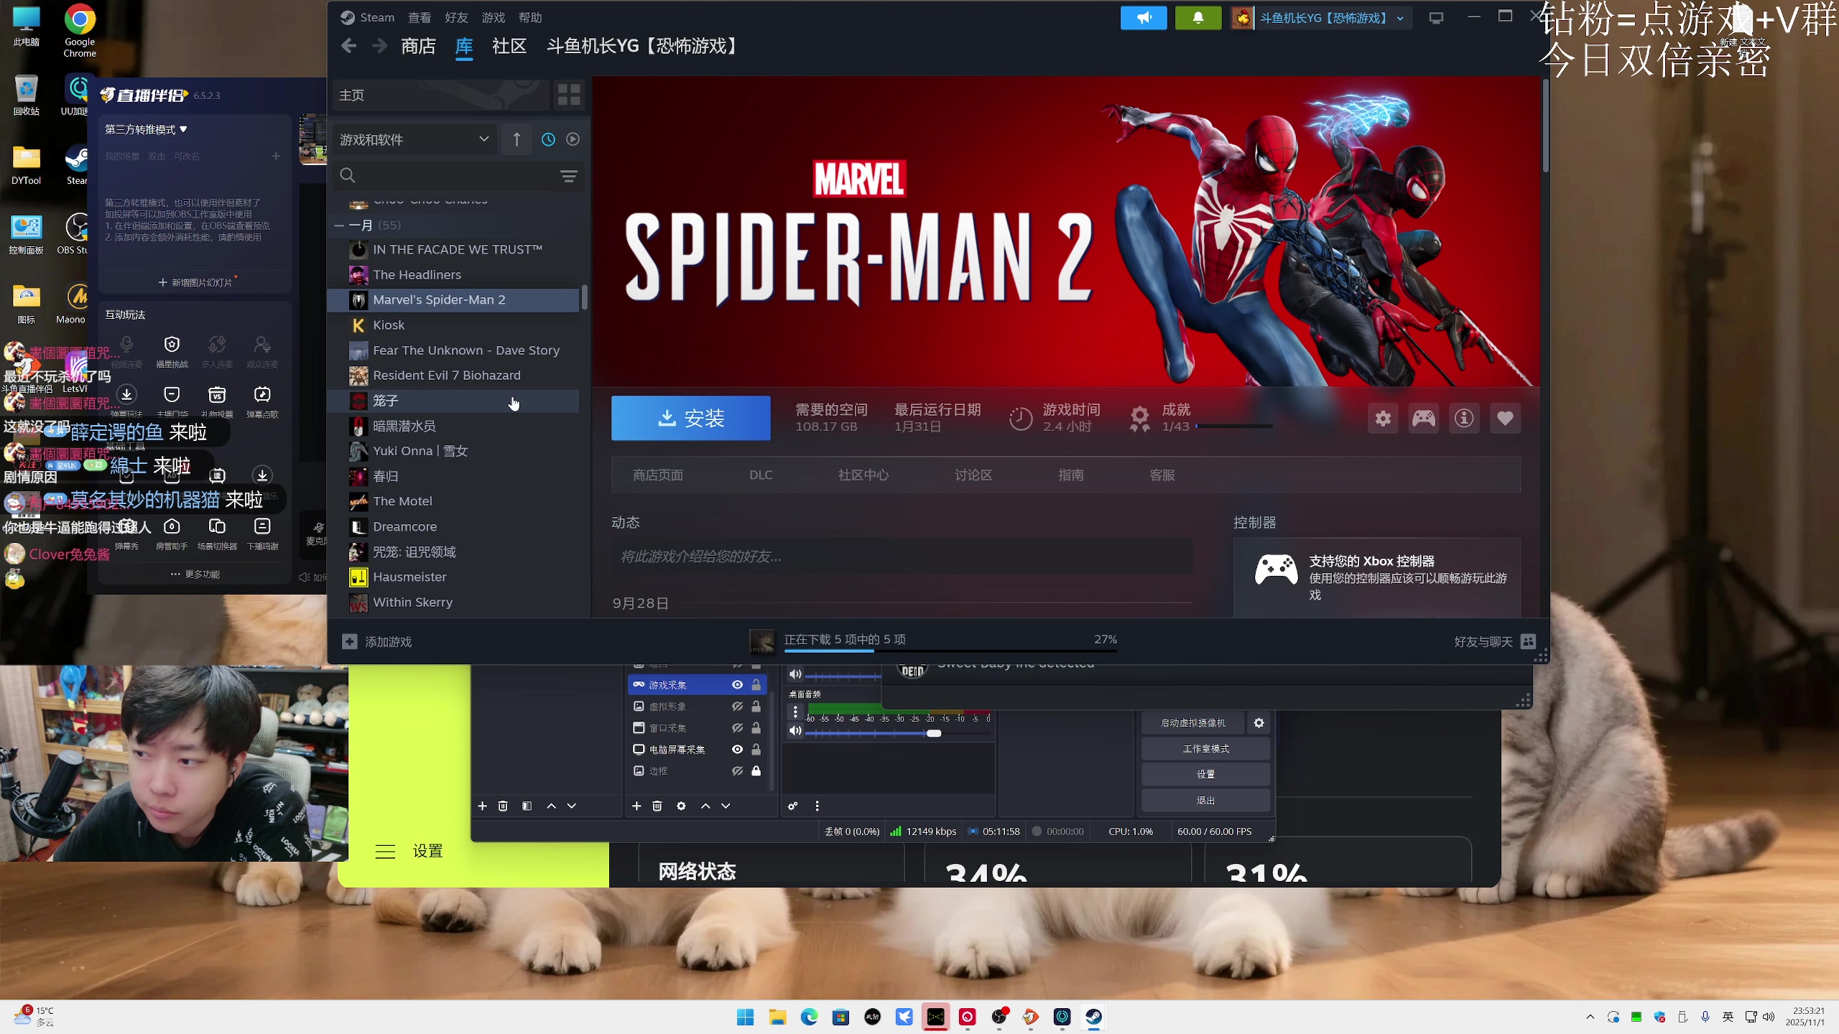The height and width of the screenshot is (1034, 1839).
Task: Toggle visibility of 电脑屏幕采集 source
Action: 737,750
